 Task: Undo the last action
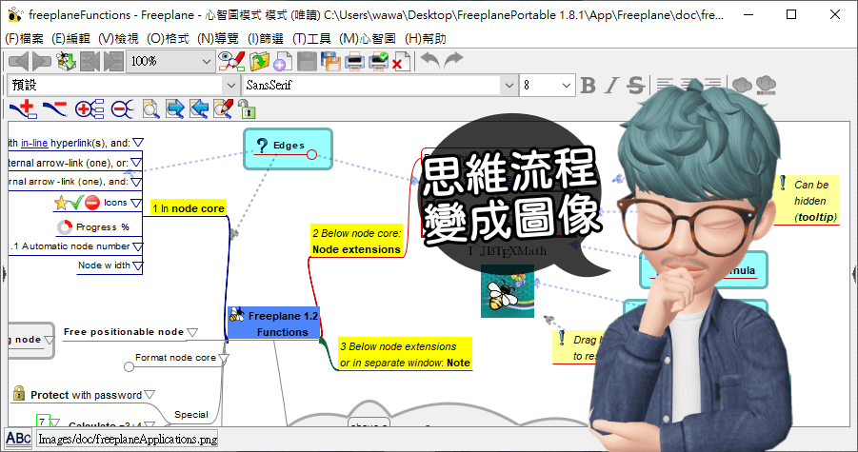[x=430, y=60]
